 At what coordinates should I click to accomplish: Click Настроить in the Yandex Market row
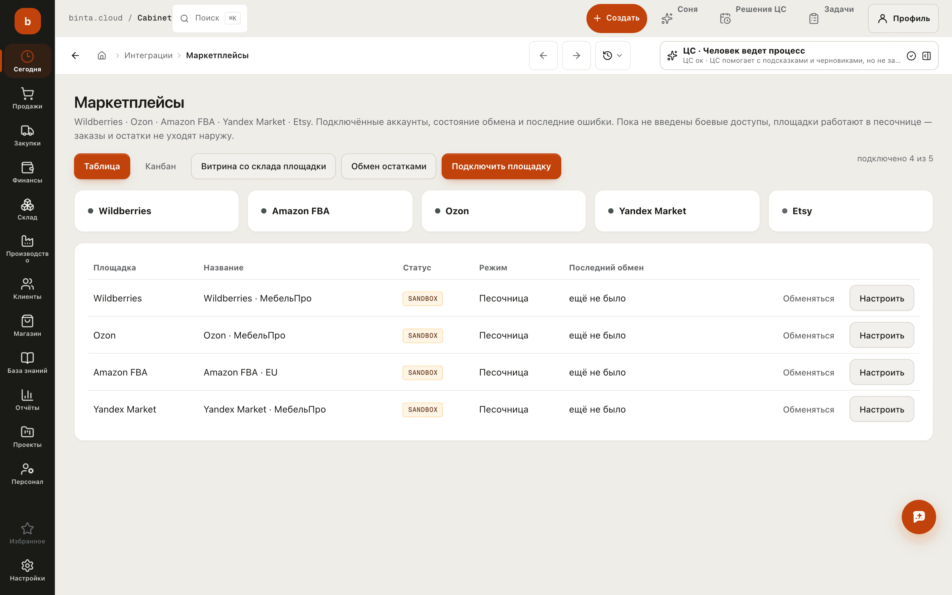[882, 409]
